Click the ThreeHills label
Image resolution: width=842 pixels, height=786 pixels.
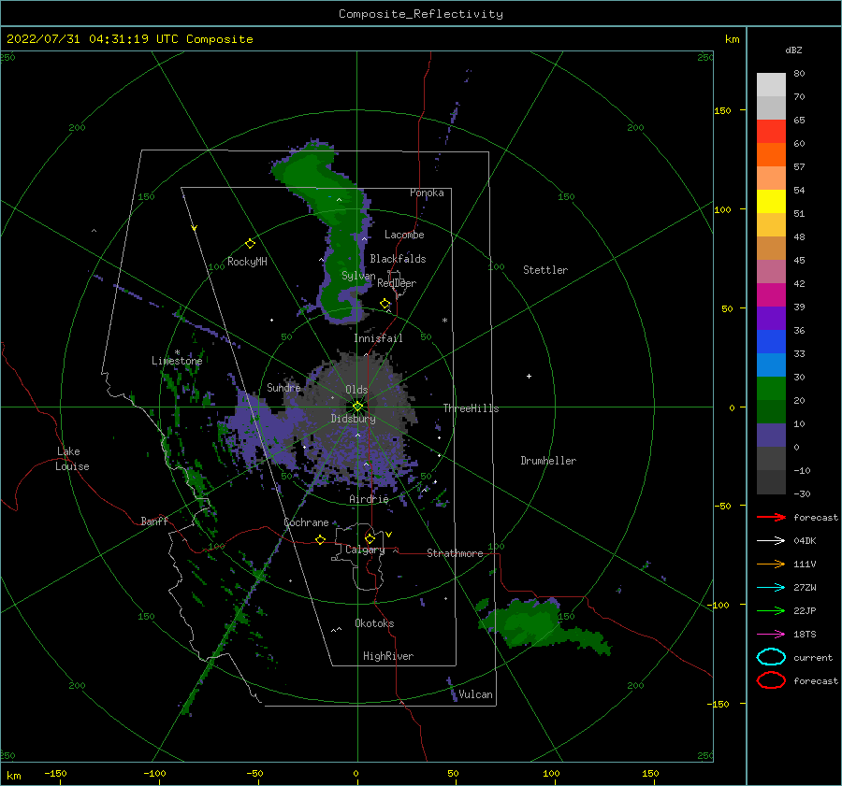[x=471, y=408]
